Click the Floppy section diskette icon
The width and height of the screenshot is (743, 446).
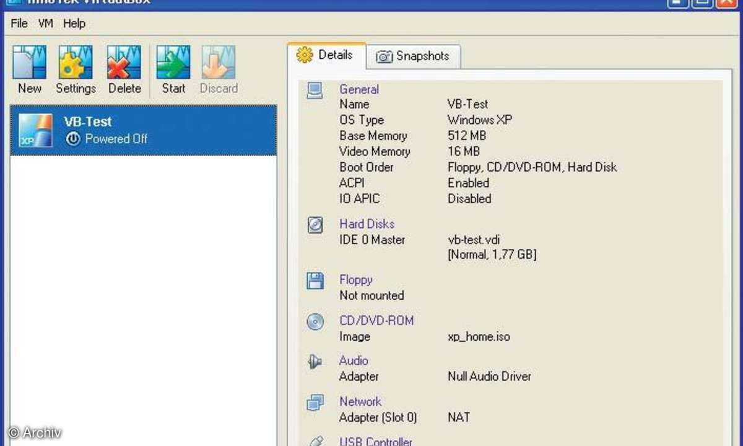pyautogui.click(x=315, y=281)
